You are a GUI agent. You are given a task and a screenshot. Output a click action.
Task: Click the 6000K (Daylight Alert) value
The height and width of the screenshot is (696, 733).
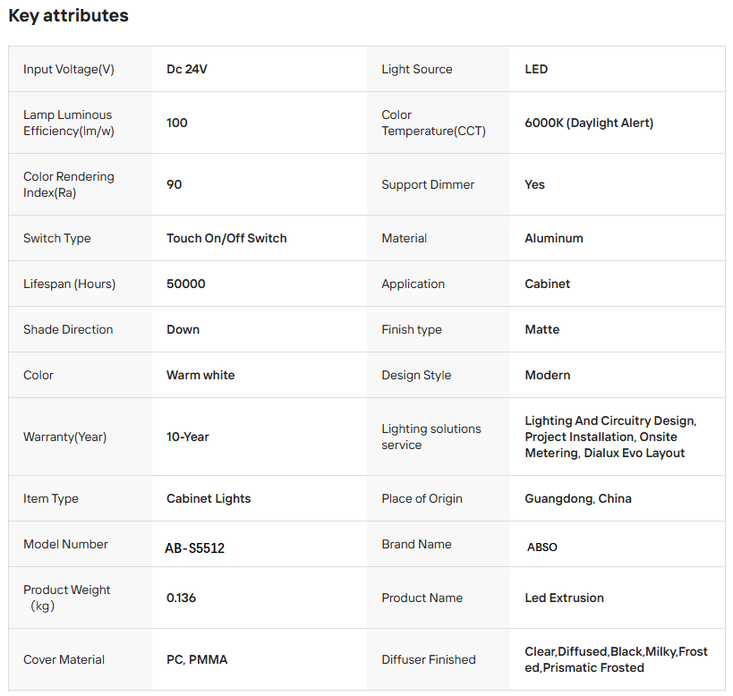pos(589,123)
